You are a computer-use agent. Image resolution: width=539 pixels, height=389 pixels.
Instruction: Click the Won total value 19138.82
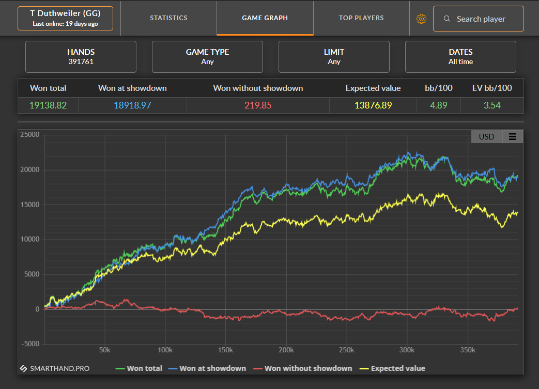pyautogui.click(x=48, y=105)
